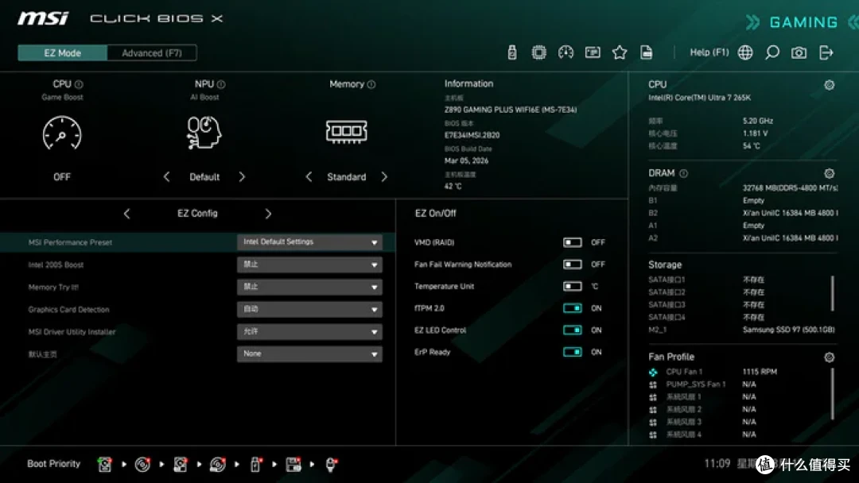Change language with the globe icon
The width and height of the screenshot is (859, 483).
coord(745,52)
